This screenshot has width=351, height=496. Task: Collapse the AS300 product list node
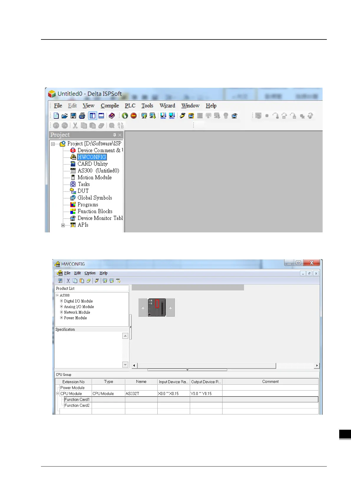(x=57, y=295)
